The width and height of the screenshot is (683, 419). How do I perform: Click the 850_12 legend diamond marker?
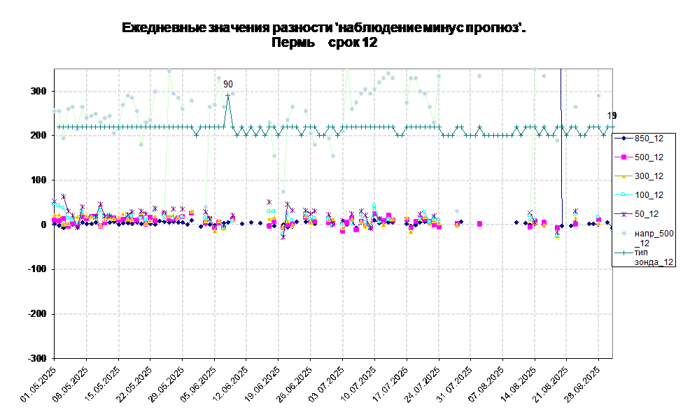click(623, 139)
